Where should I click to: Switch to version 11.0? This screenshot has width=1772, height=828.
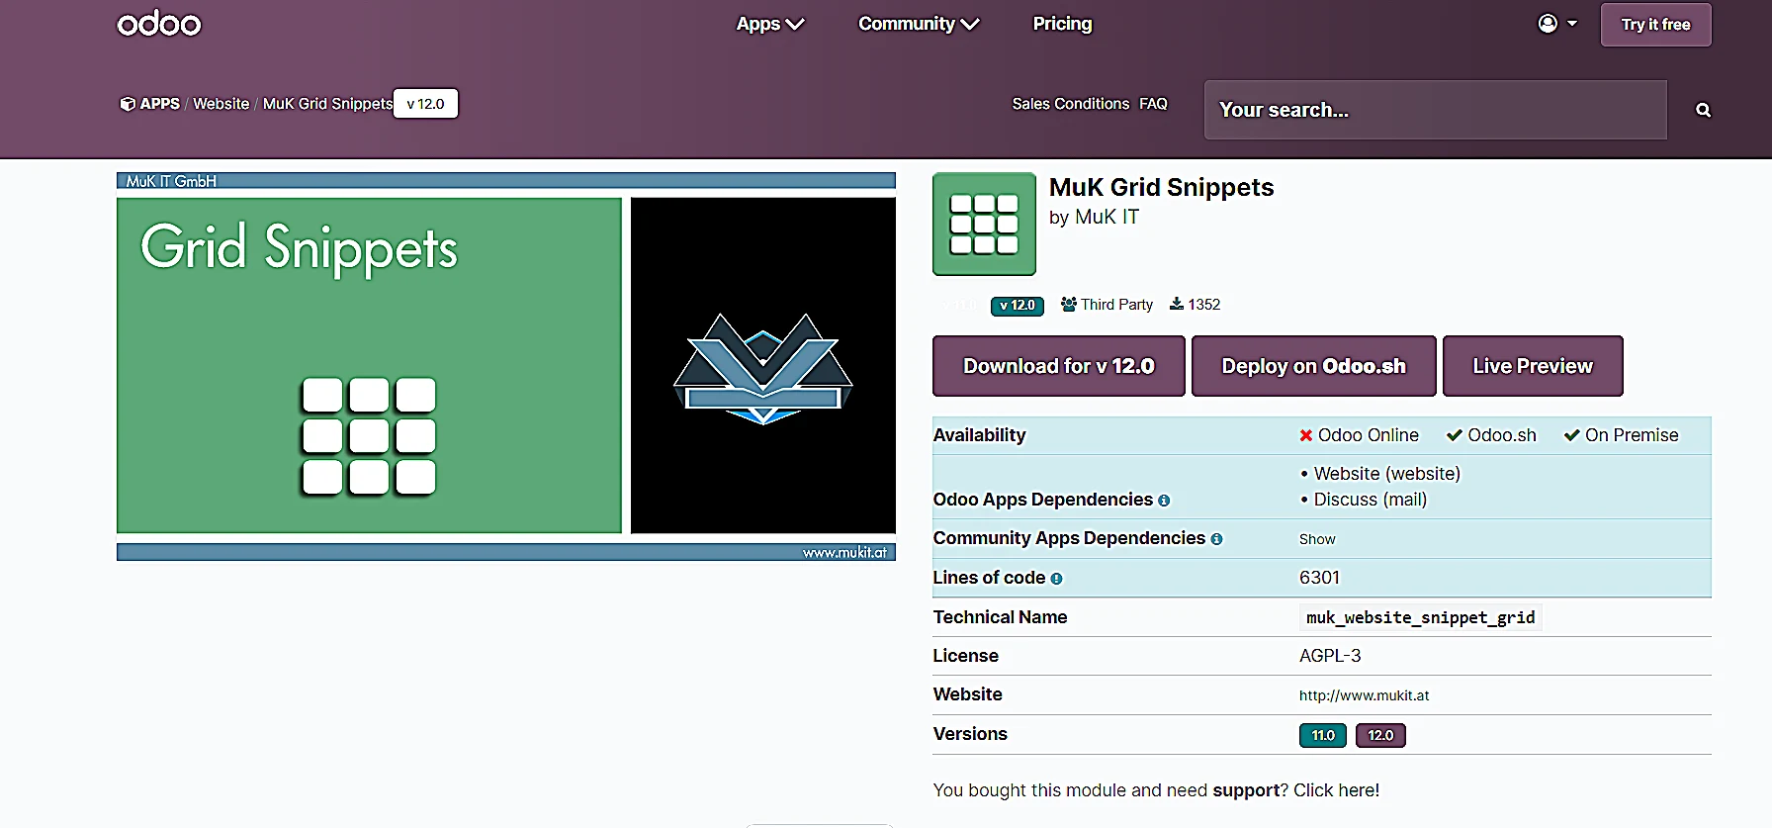point(1323,736)
